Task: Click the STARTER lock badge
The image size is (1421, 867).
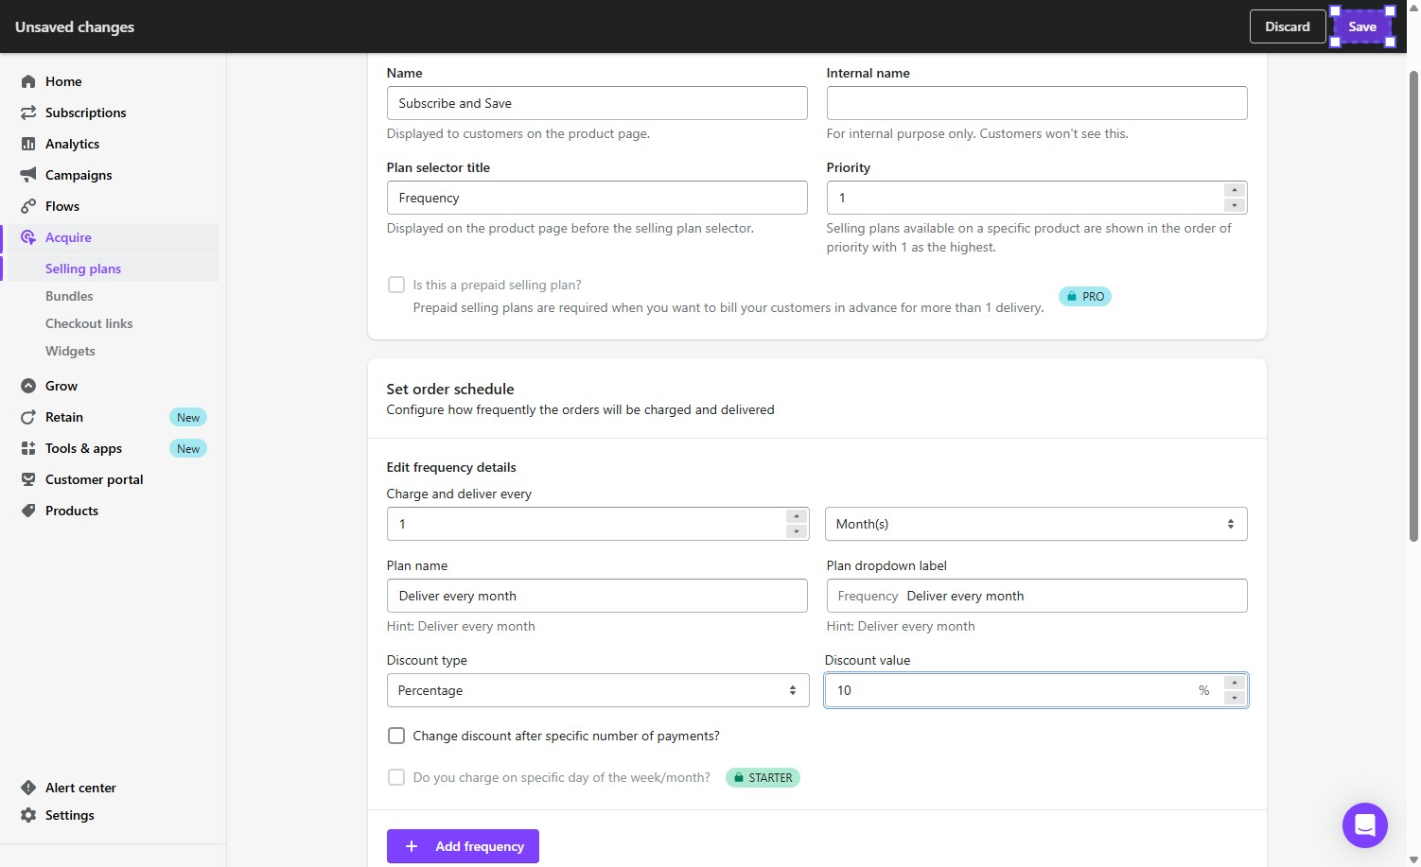Action: click(763, 777)
